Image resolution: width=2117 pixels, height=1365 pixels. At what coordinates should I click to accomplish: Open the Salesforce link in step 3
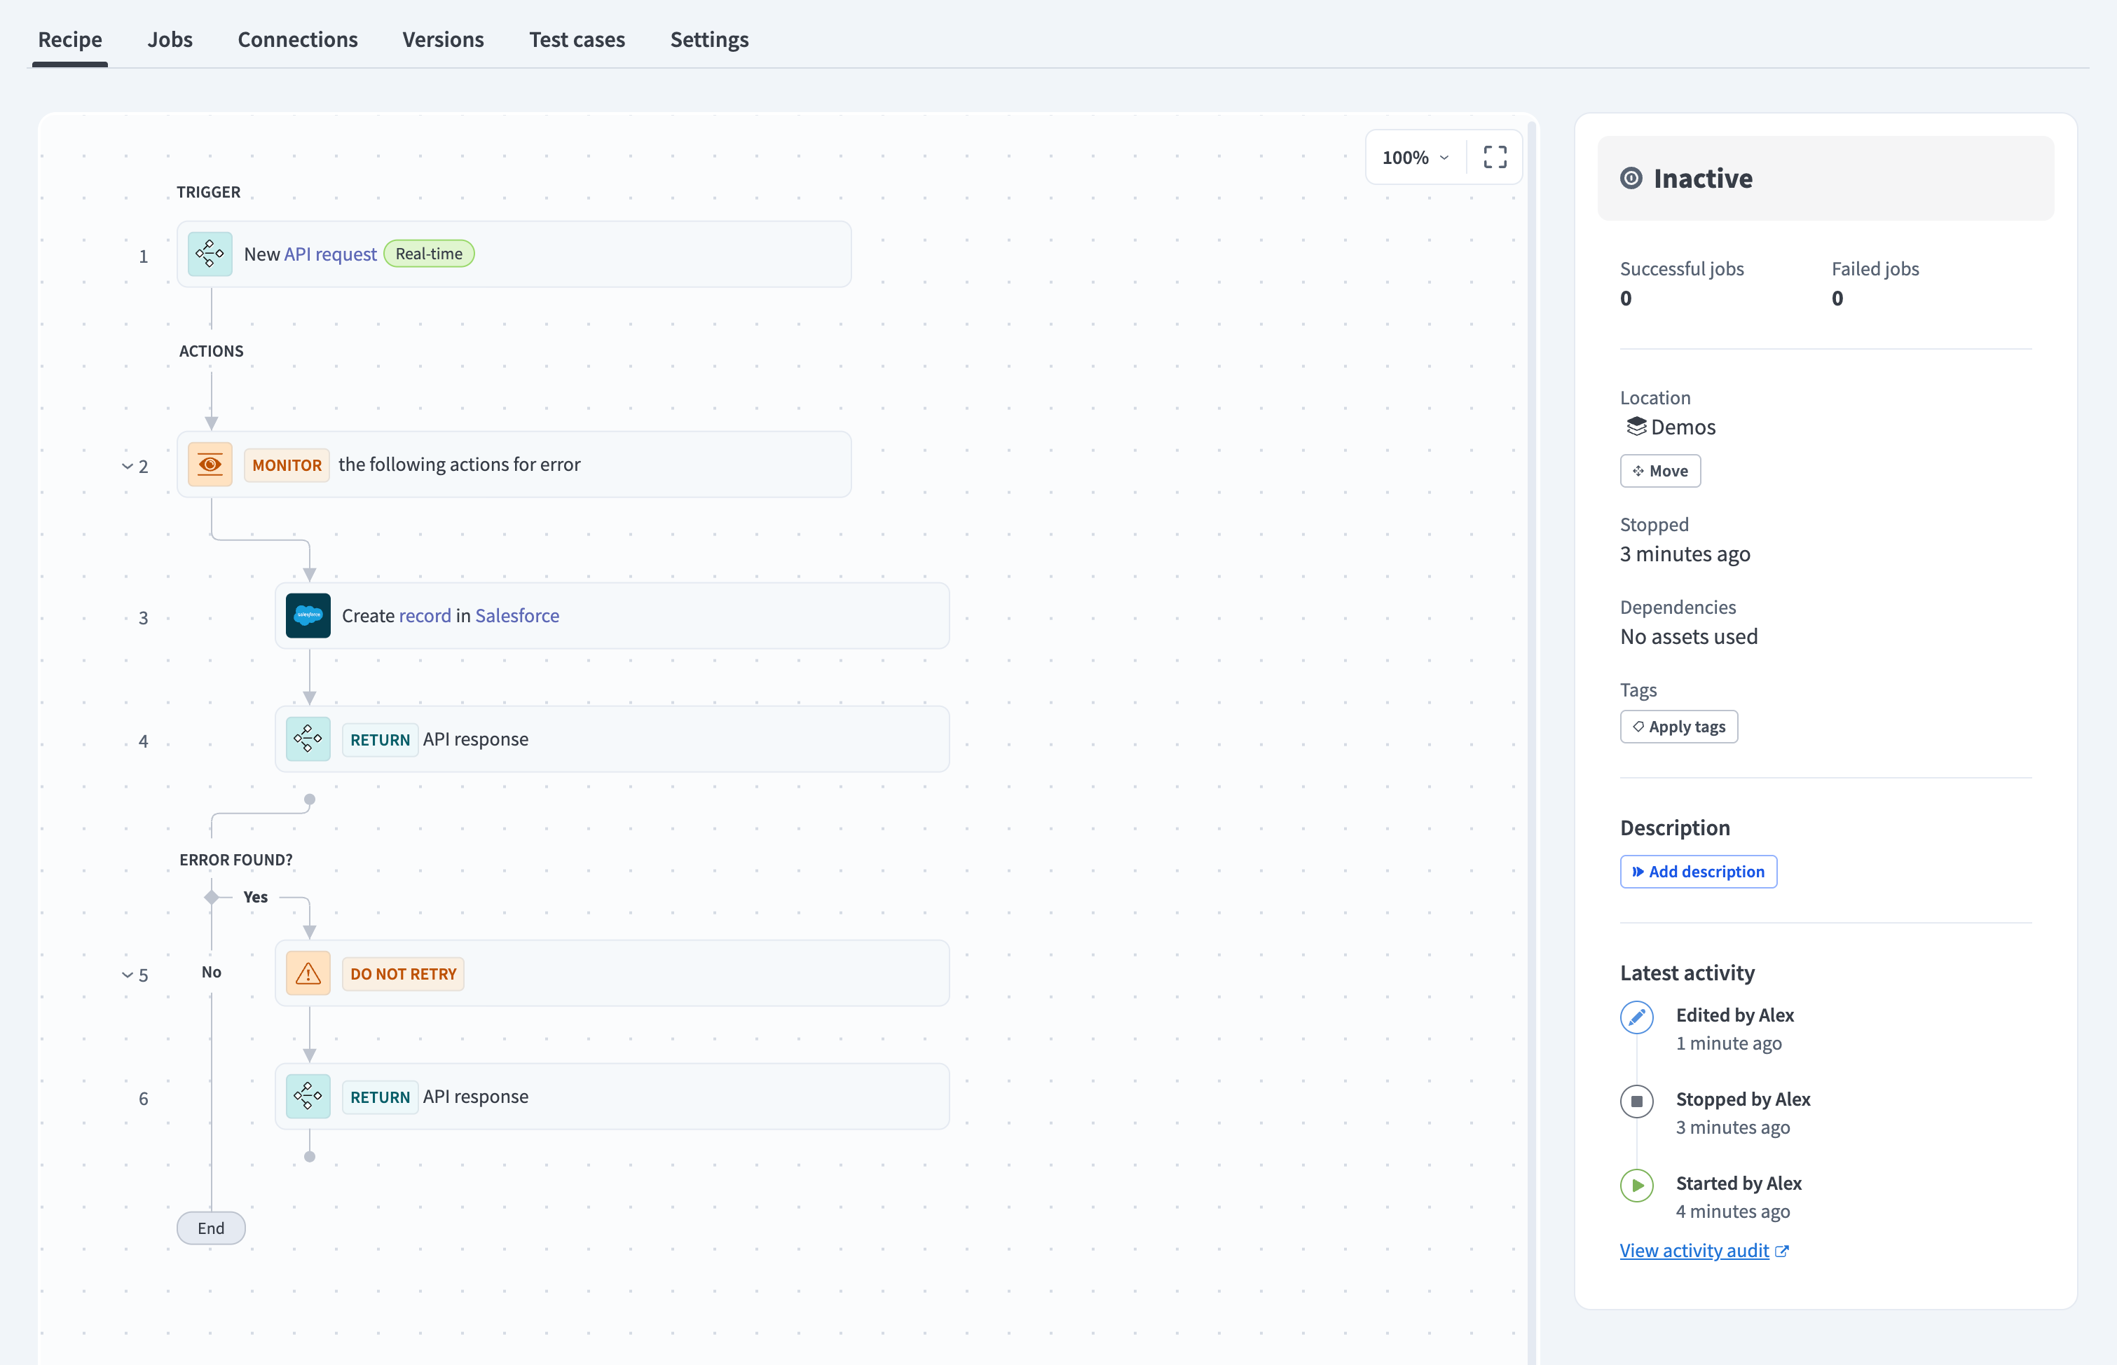point(517,616)
